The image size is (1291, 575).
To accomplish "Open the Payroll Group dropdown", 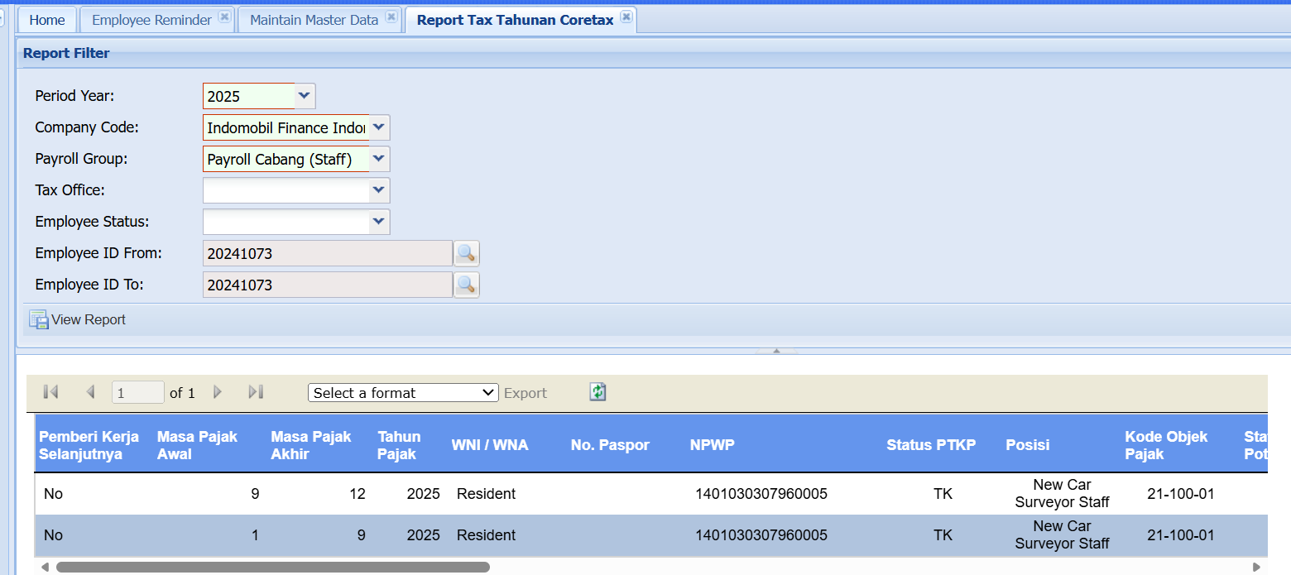I will click(379, 159).
